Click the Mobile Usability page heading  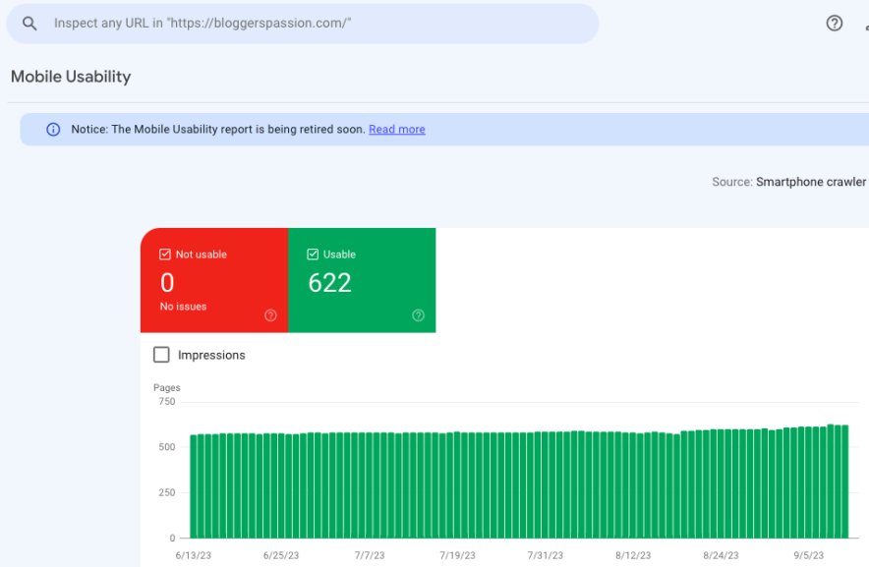[70, 77]
